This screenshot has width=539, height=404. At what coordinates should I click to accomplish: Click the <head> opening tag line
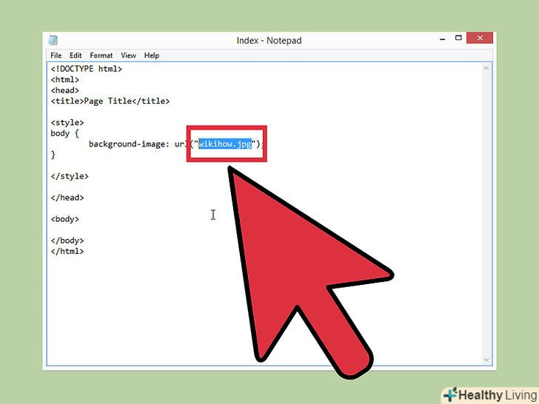pos(65,90)
